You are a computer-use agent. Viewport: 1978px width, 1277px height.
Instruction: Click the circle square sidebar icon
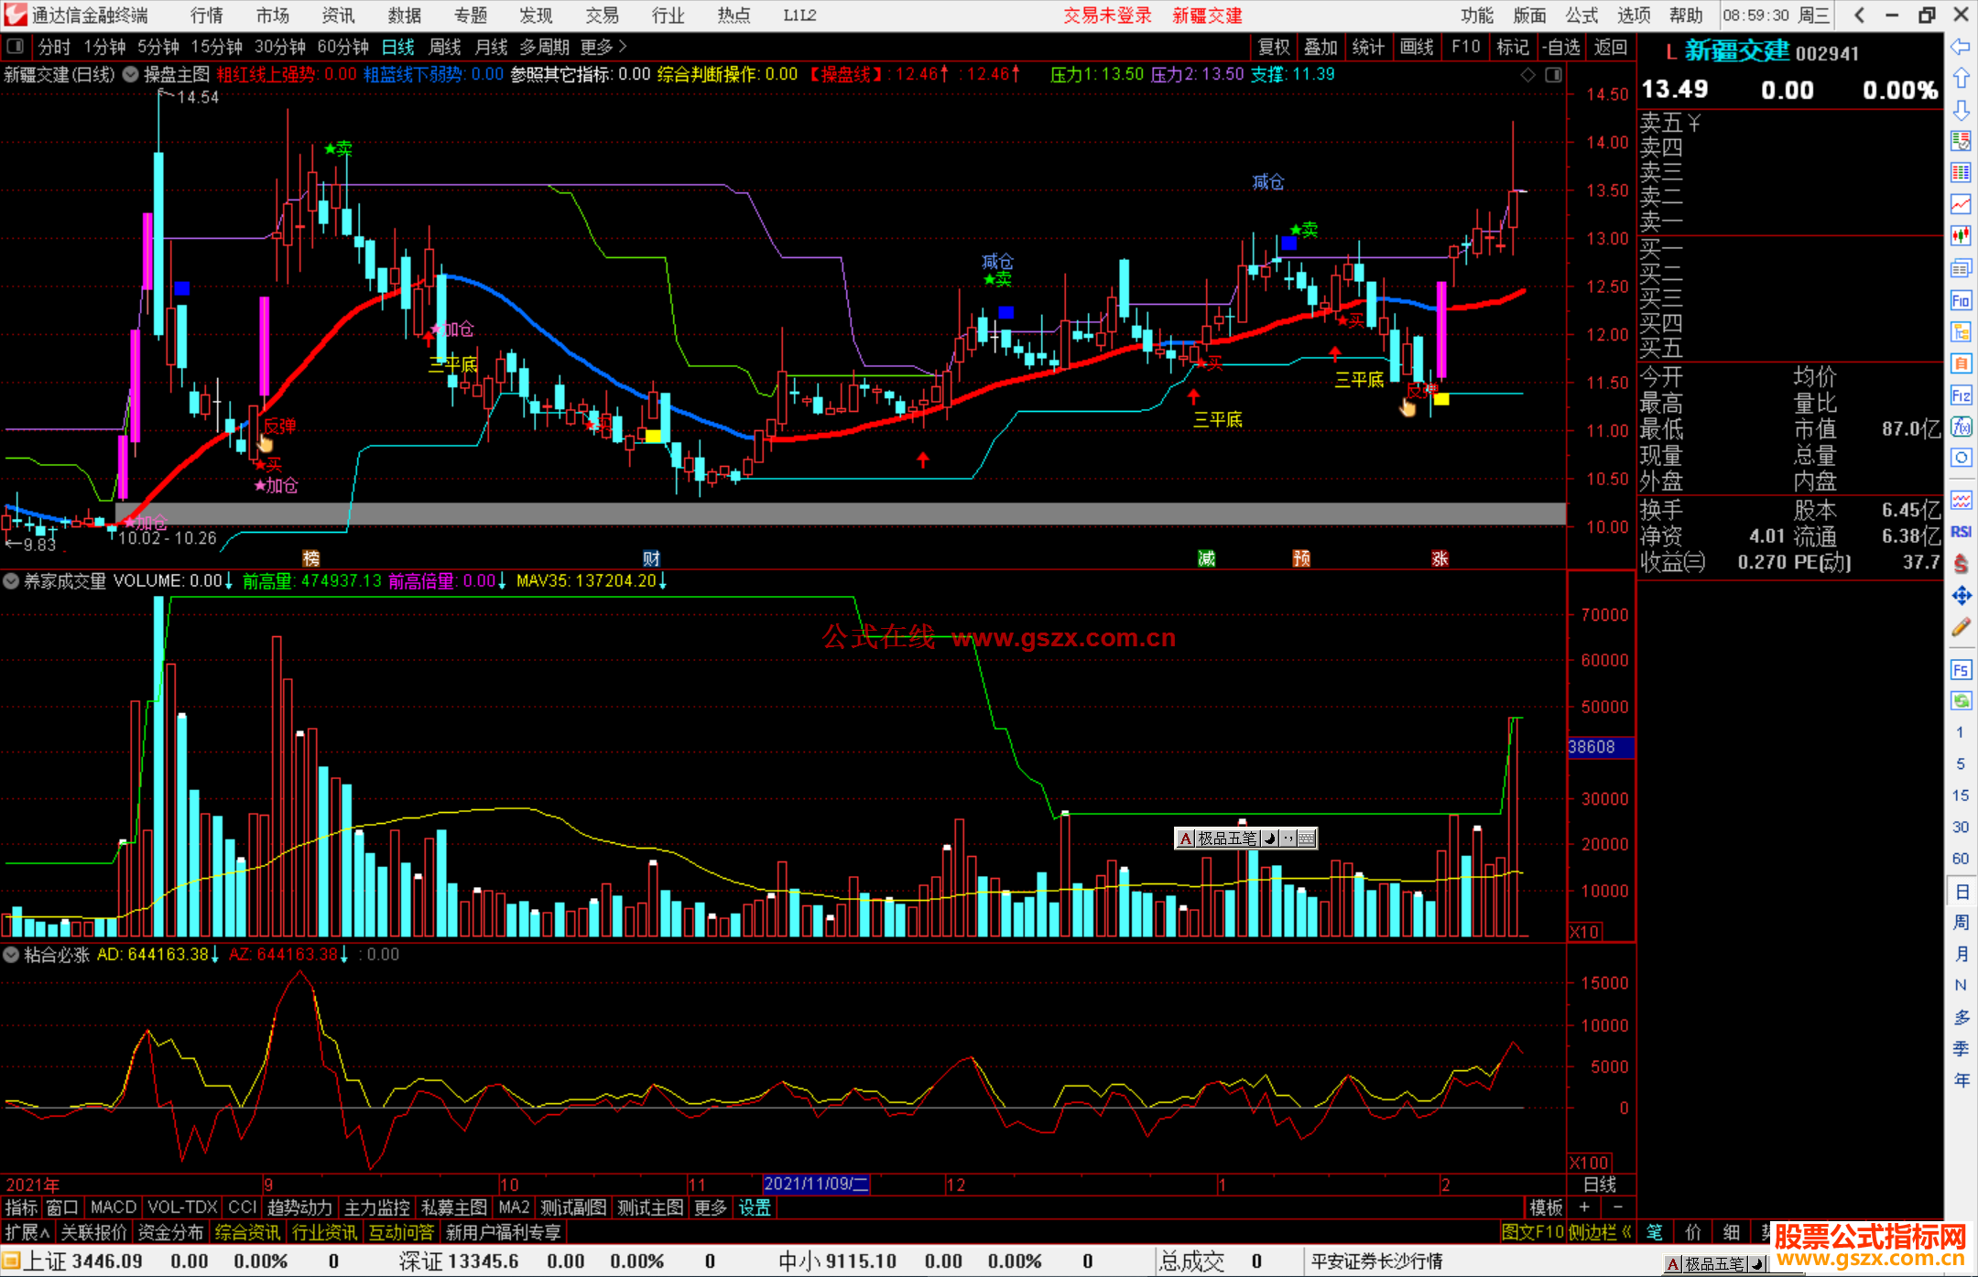click(x=1961, y=458)
